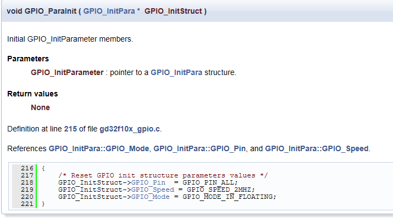
Task: Click the GPIO_InitParameter parameter name
Action: (x=67, y=72)
